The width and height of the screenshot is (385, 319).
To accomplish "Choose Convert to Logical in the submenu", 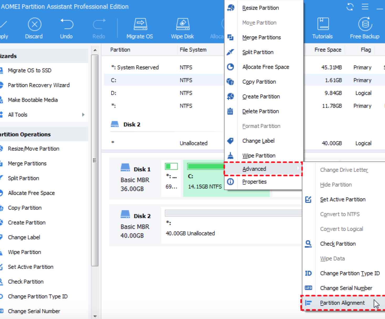I will click(x=342, y=229).
